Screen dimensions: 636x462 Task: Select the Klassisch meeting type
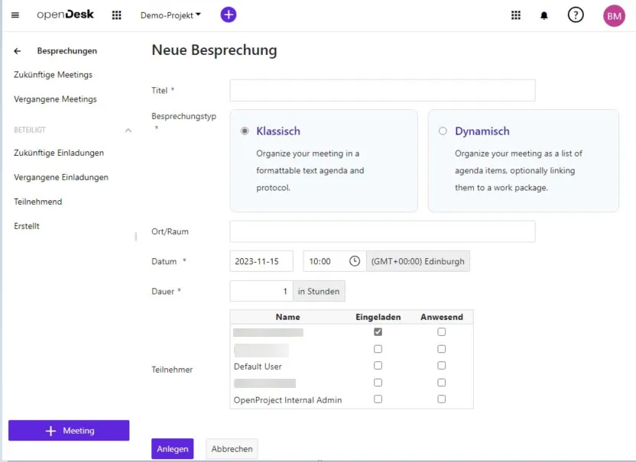[x=245, y=131]
